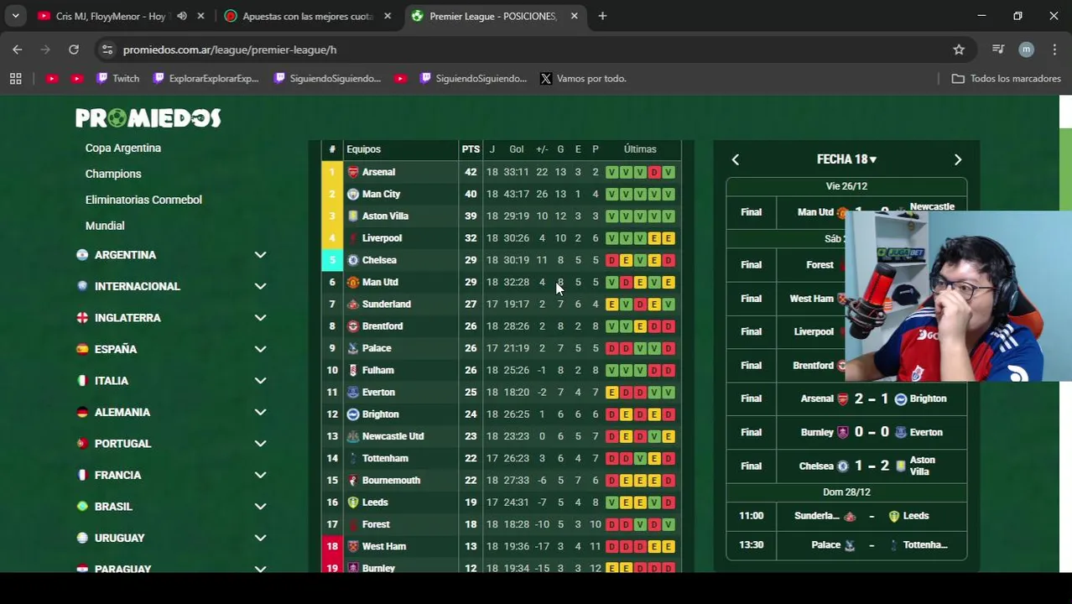The height and width of the screenshot is (604, 1072).
Task: Click the Promiedos logo
Action: 148,118
